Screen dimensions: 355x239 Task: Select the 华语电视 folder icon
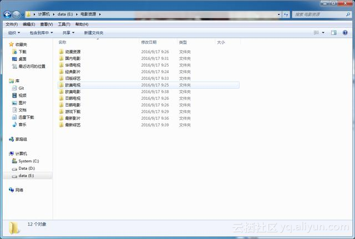click(x=61, y=65)
